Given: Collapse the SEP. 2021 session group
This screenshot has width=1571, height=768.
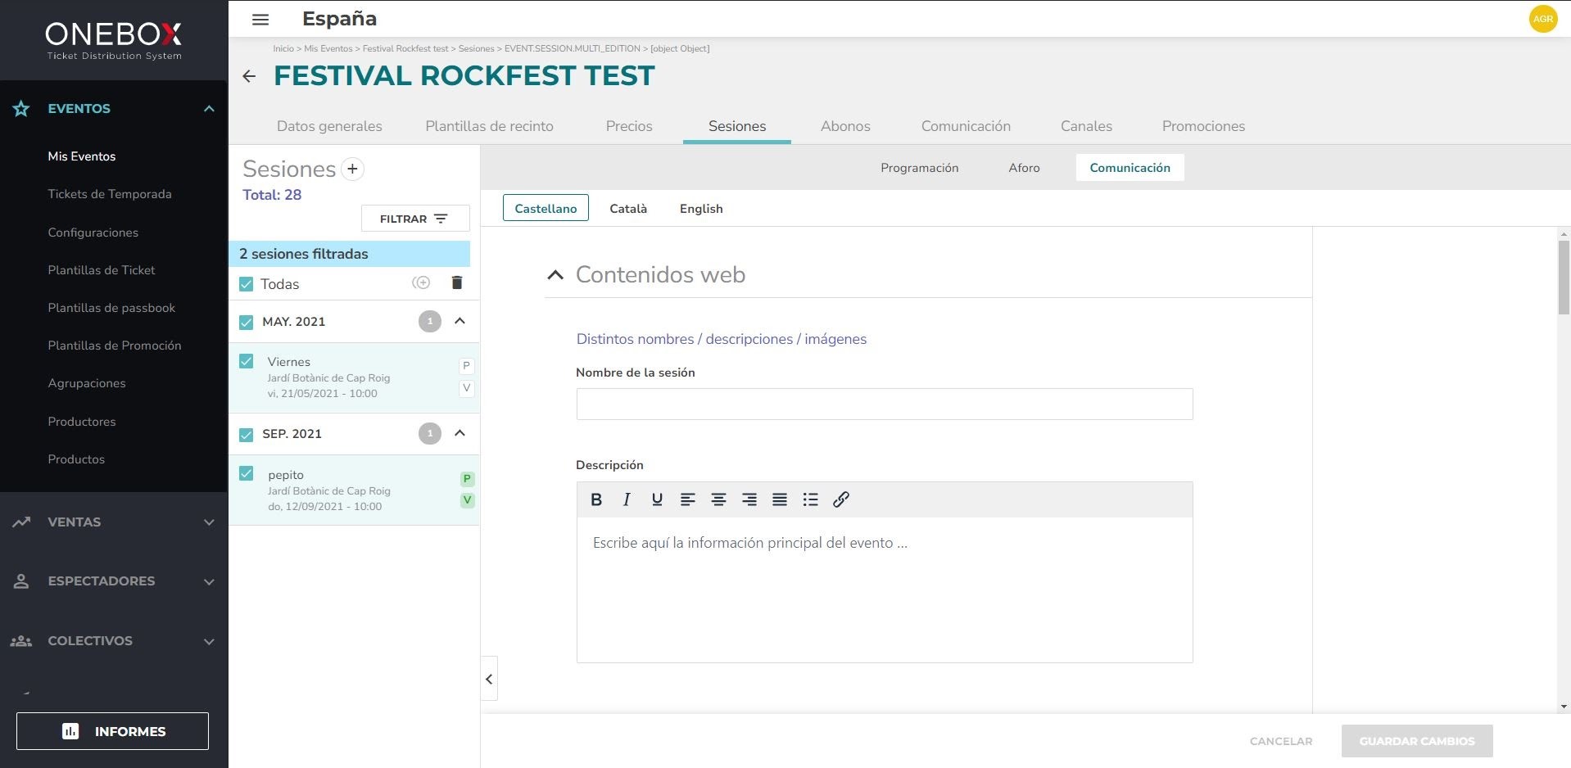Looking at the screenshot, I should pyautogui.click(x=460, y=433).
